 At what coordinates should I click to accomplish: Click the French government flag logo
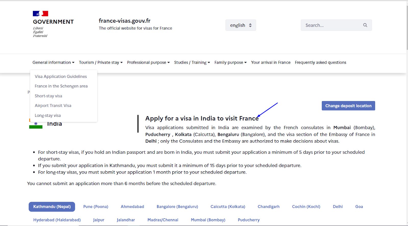[x=41, y=14]
